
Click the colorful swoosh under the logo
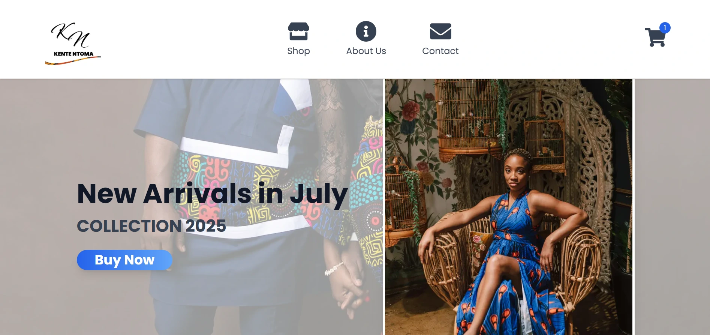(x=73, y=60)
